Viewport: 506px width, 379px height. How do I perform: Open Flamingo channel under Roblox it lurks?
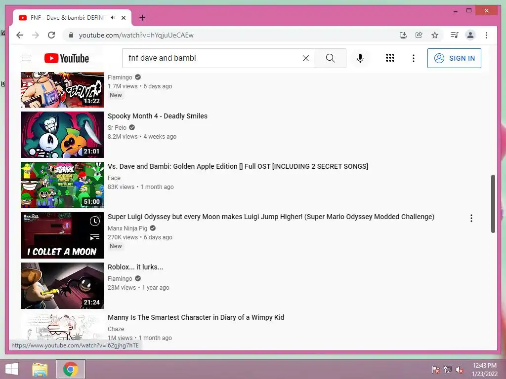click(120, 278)
